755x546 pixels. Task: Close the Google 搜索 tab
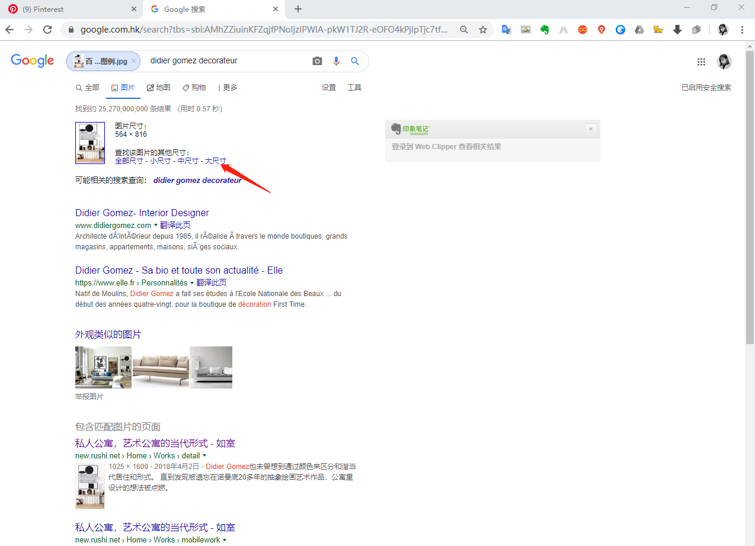coord(275,9)
